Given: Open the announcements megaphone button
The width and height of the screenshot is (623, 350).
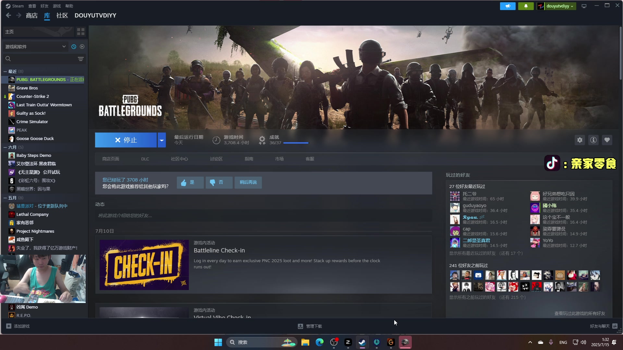Looking at the screenshot, I should coord(507,6).
